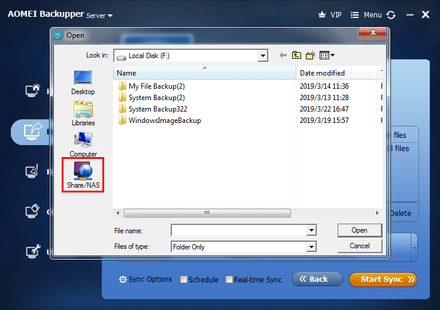440x310 pixels.
Task: Open the Clone sidebar icon
Action: [x=32, y=211]
